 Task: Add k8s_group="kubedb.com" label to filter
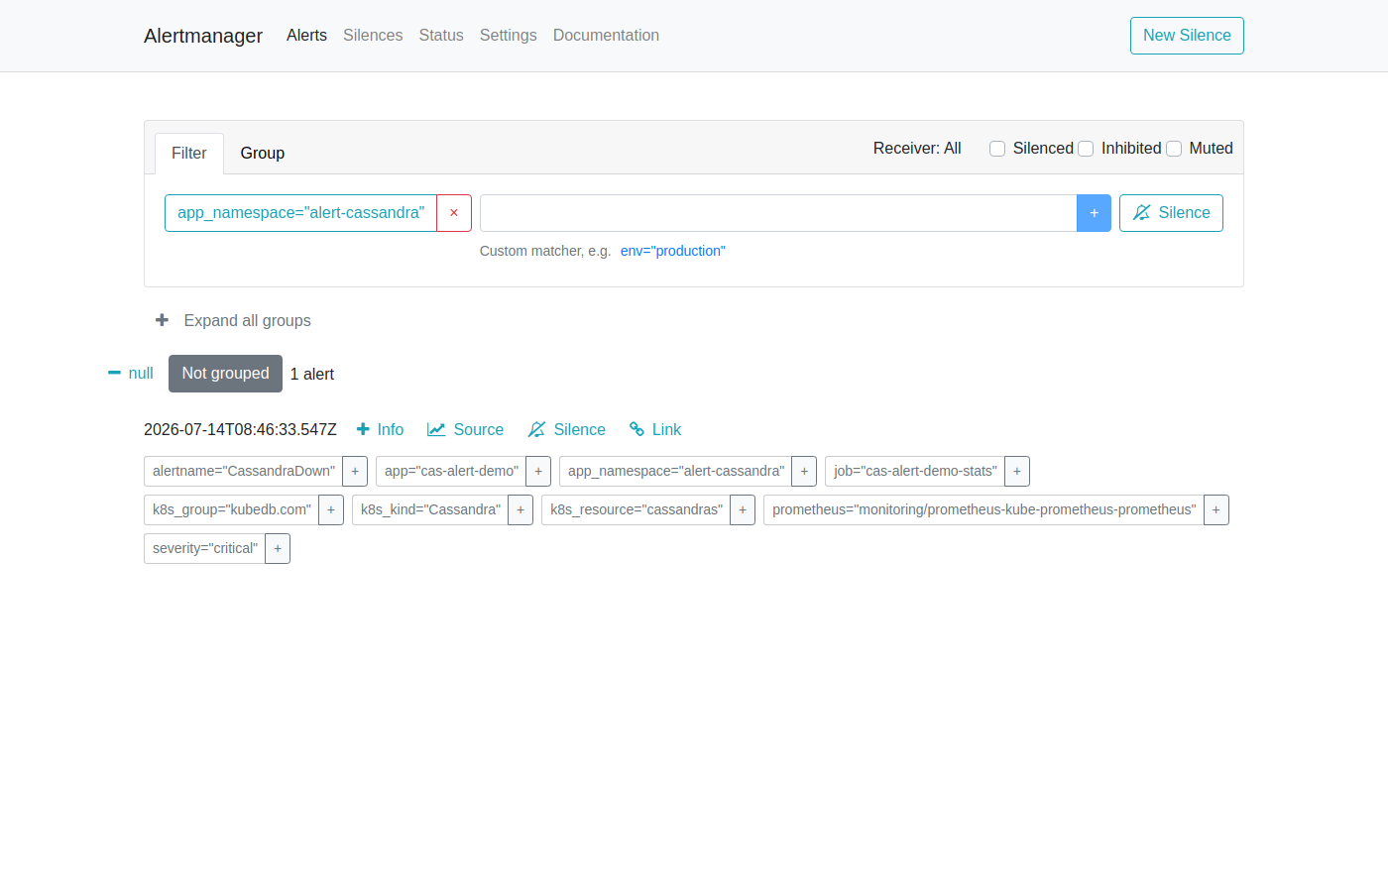(331, 510)
